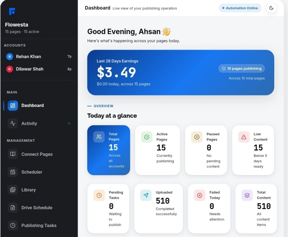This screenshot has width=288, height=237.
Task: Click the blue R avatar for Rehan Khan
Action: 9,56
